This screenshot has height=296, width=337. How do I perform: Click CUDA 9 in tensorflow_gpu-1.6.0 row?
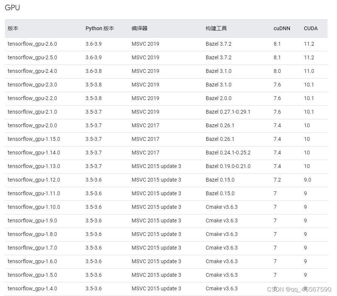point(305,261)
